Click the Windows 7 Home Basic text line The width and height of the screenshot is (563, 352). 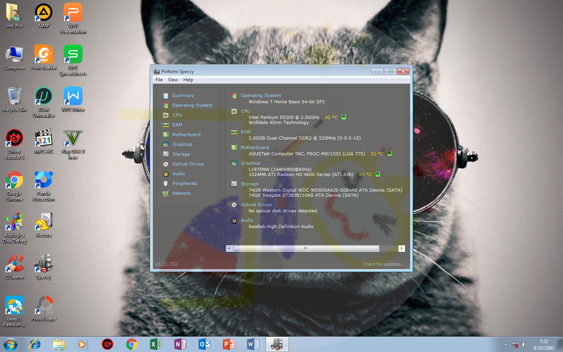286,102
